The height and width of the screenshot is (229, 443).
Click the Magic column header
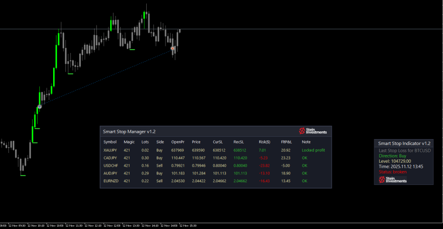point(129,142)
